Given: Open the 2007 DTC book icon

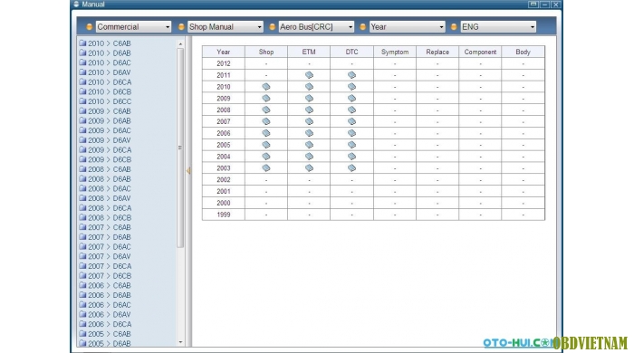Looking at the screenshot, I should point(351,121).
